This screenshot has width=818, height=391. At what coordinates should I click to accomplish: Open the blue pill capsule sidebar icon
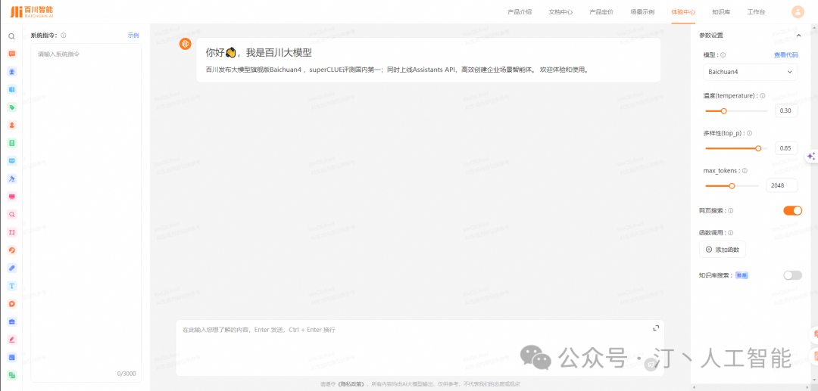coord(11,268)
